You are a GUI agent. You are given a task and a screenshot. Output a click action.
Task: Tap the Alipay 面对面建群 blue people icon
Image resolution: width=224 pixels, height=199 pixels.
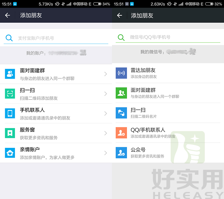(x=10, y=74)
